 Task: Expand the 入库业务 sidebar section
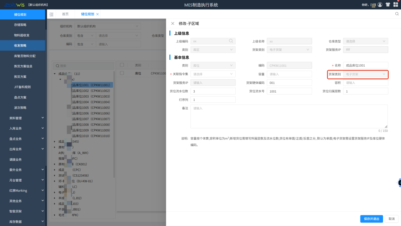pos(22,128)
